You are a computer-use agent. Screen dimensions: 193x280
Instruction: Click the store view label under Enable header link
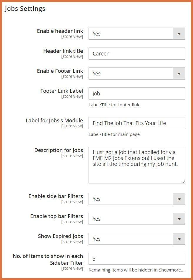tap(72, 36)
